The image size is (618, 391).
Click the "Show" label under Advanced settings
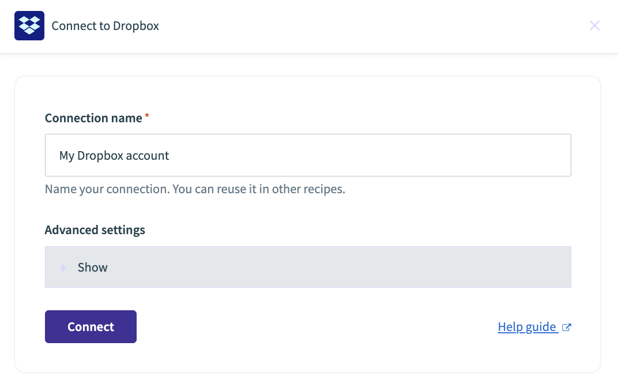[93, 268]
